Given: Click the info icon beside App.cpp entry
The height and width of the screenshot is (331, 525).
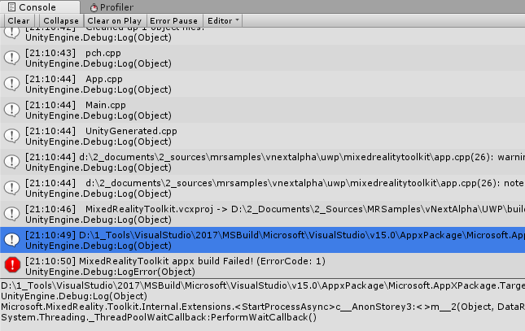Looking at the screenshot, I should pos(12,84).
